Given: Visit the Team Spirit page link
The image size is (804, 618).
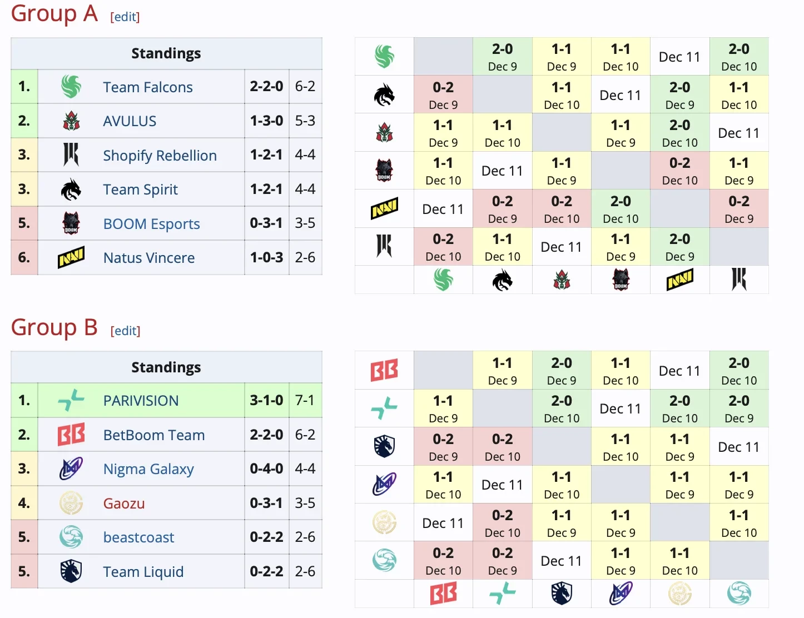Looking at the screenshot, I should tap(140, 190).
